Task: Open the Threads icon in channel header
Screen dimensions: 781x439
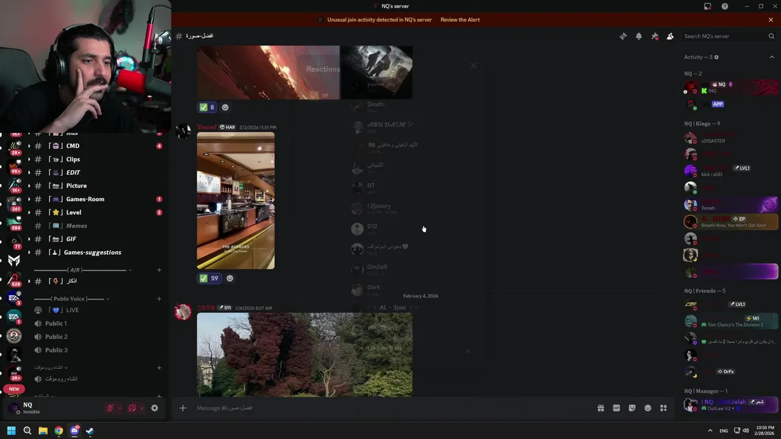Action: 623,36
